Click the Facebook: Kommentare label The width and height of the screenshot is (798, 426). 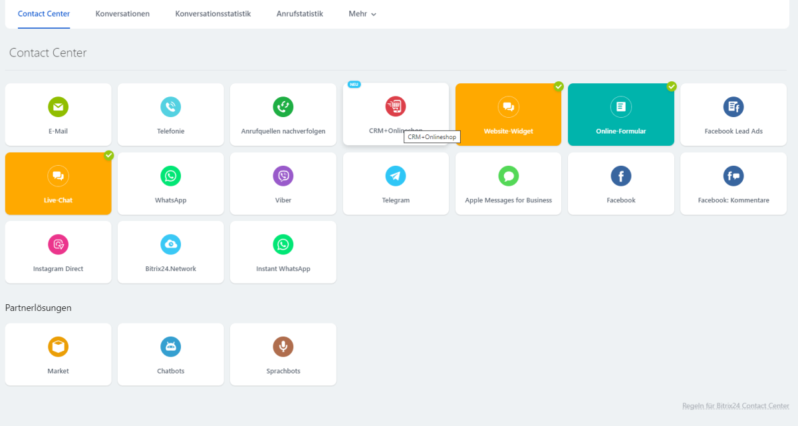(x=733, y=200)
